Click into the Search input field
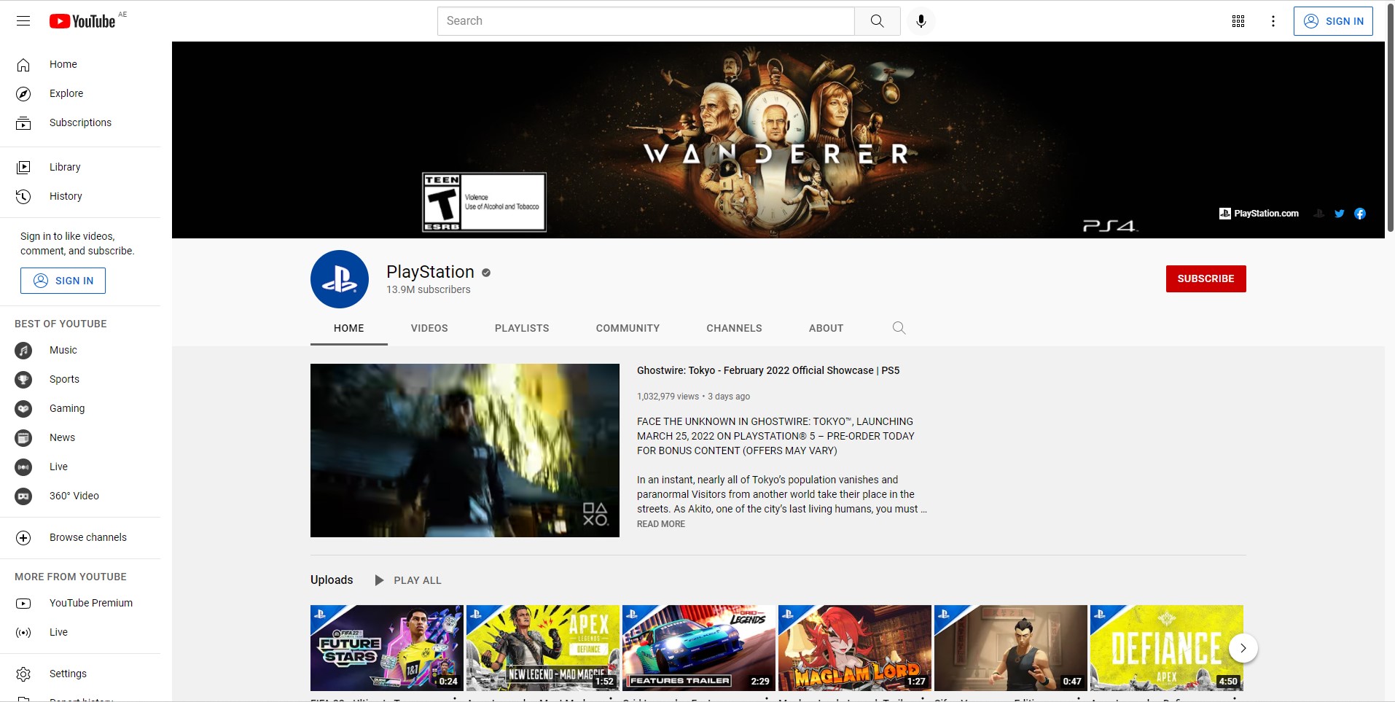 tap(646, 21)
